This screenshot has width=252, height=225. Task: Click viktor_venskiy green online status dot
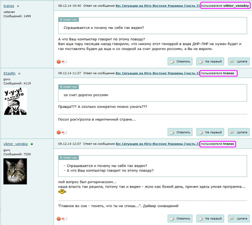[32, 144]
